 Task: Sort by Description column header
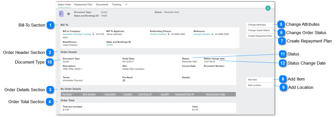(110, 94)
